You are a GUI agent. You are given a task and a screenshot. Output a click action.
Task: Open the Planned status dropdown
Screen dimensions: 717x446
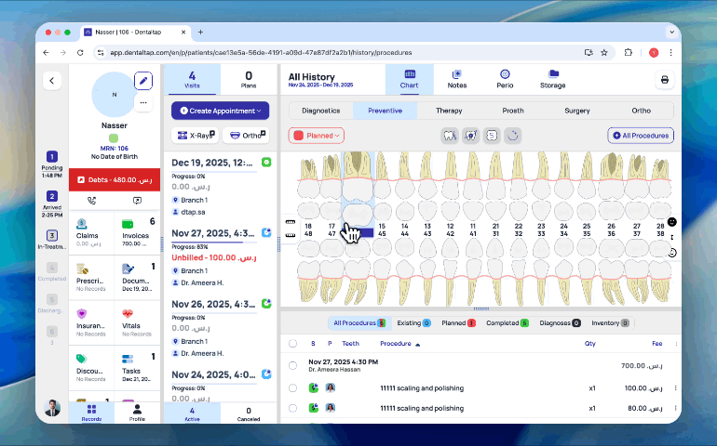pyautogui.click(x=317, y=136)
